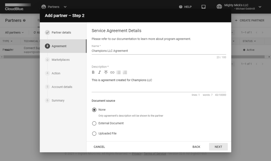Apply strikethrough formatting to description
This screenshot has height=161, width=271.
coord(106,72)
